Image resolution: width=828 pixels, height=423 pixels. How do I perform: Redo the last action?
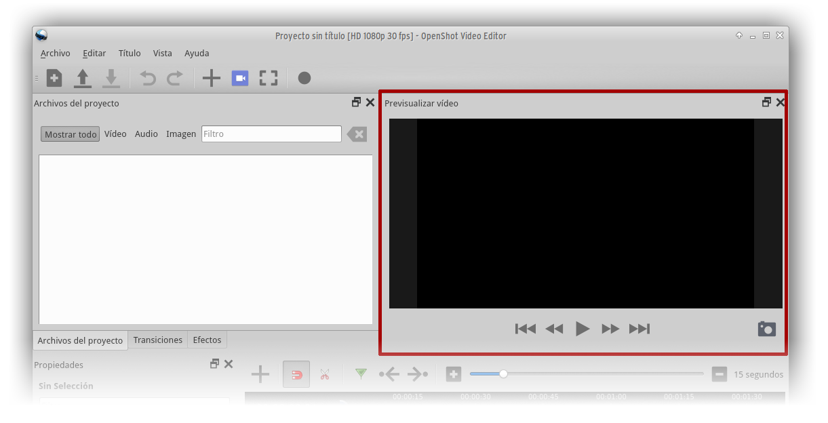(175, 78)
